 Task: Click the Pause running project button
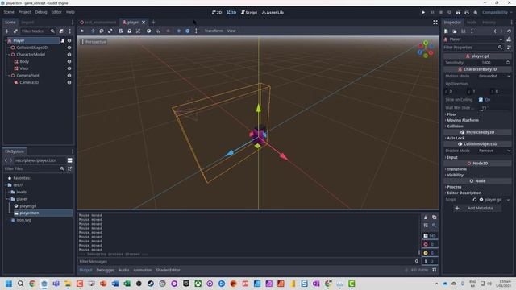[x=432, y=13]
